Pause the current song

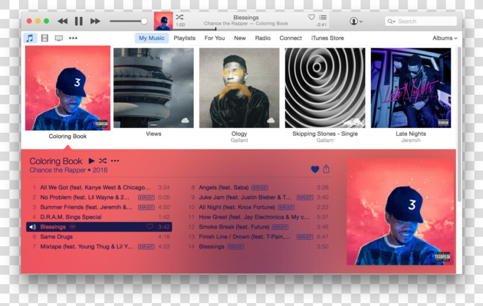coord(79,21)
